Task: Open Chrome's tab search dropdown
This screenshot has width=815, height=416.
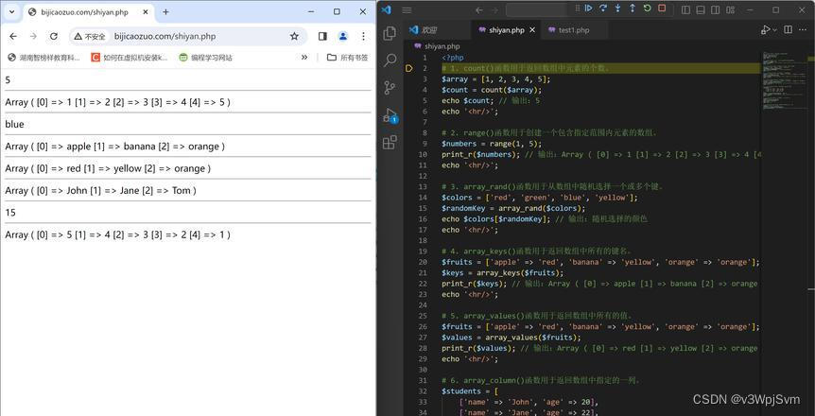Action: [x=11, y=11]
